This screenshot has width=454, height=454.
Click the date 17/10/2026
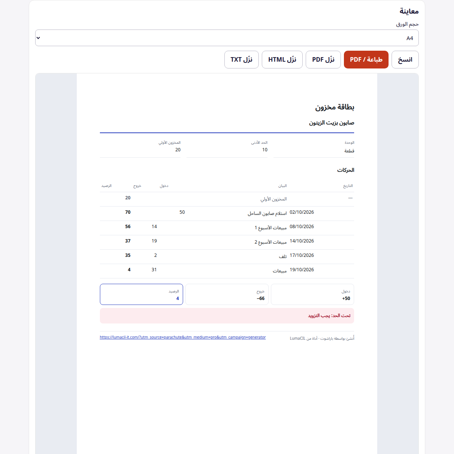point(302,255)
